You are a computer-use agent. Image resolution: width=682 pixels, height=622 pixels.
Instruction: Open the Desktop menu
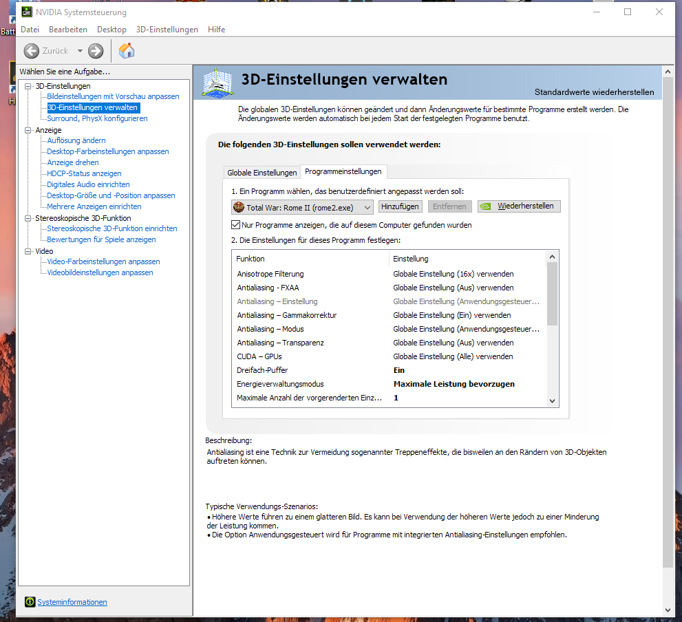[x=111, y=29]
